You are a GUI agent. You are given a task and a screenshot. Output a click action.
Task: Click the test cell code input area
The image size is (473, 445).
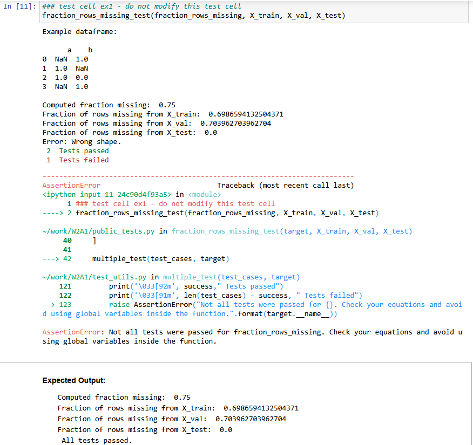coord(254,11)
